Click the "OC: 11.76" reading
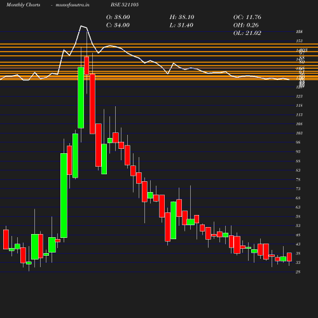Image resolution: width=318 pixels, height=318 pixels. [x=247, y=17]
